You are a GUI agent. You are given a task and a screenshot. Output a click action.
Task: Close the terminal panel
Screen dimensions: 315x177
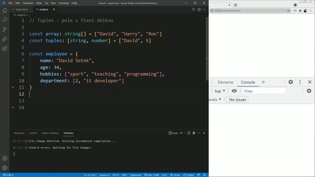coord(204,133)
